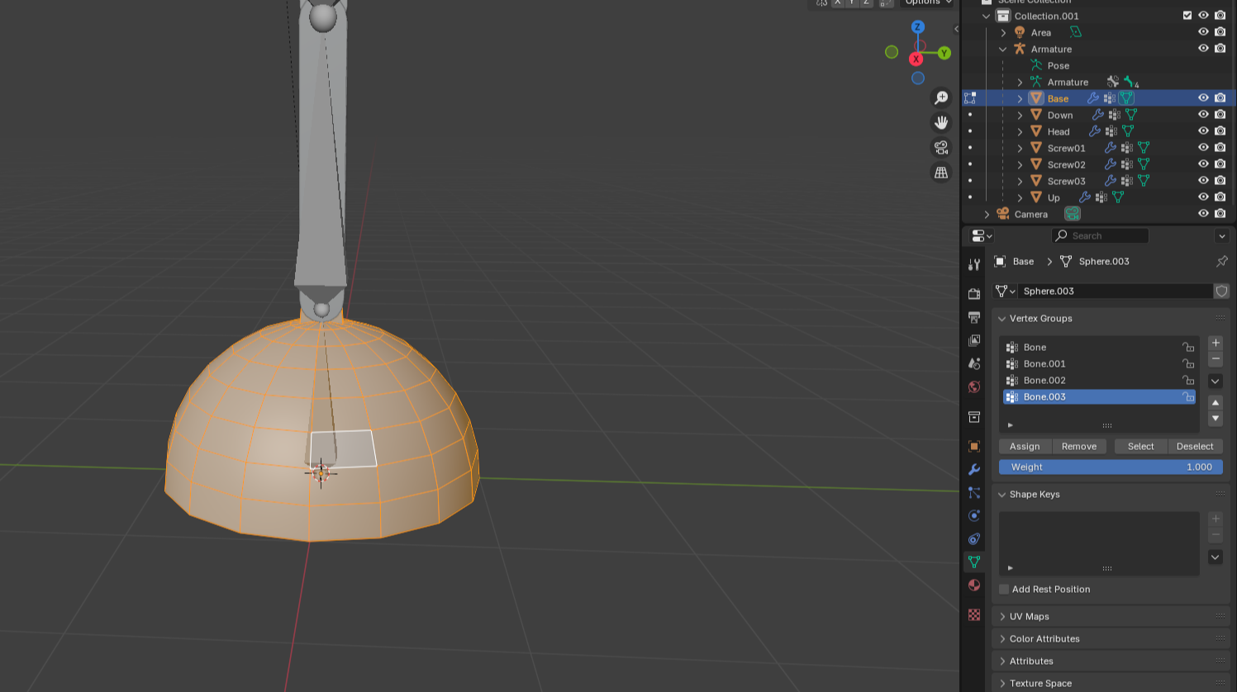
Task: Click the green Y axis gizmo ball
Action: pyautogui.click(x=944, y=53)
